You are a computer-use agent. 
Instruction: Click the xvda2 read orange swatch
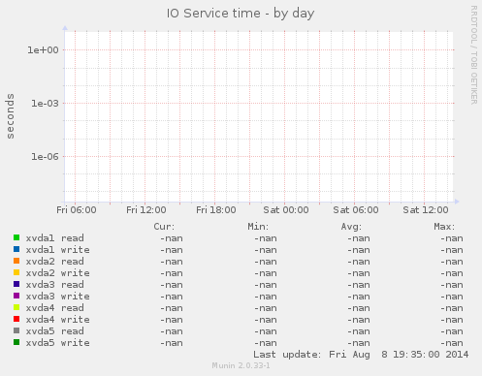pos(16,261)
